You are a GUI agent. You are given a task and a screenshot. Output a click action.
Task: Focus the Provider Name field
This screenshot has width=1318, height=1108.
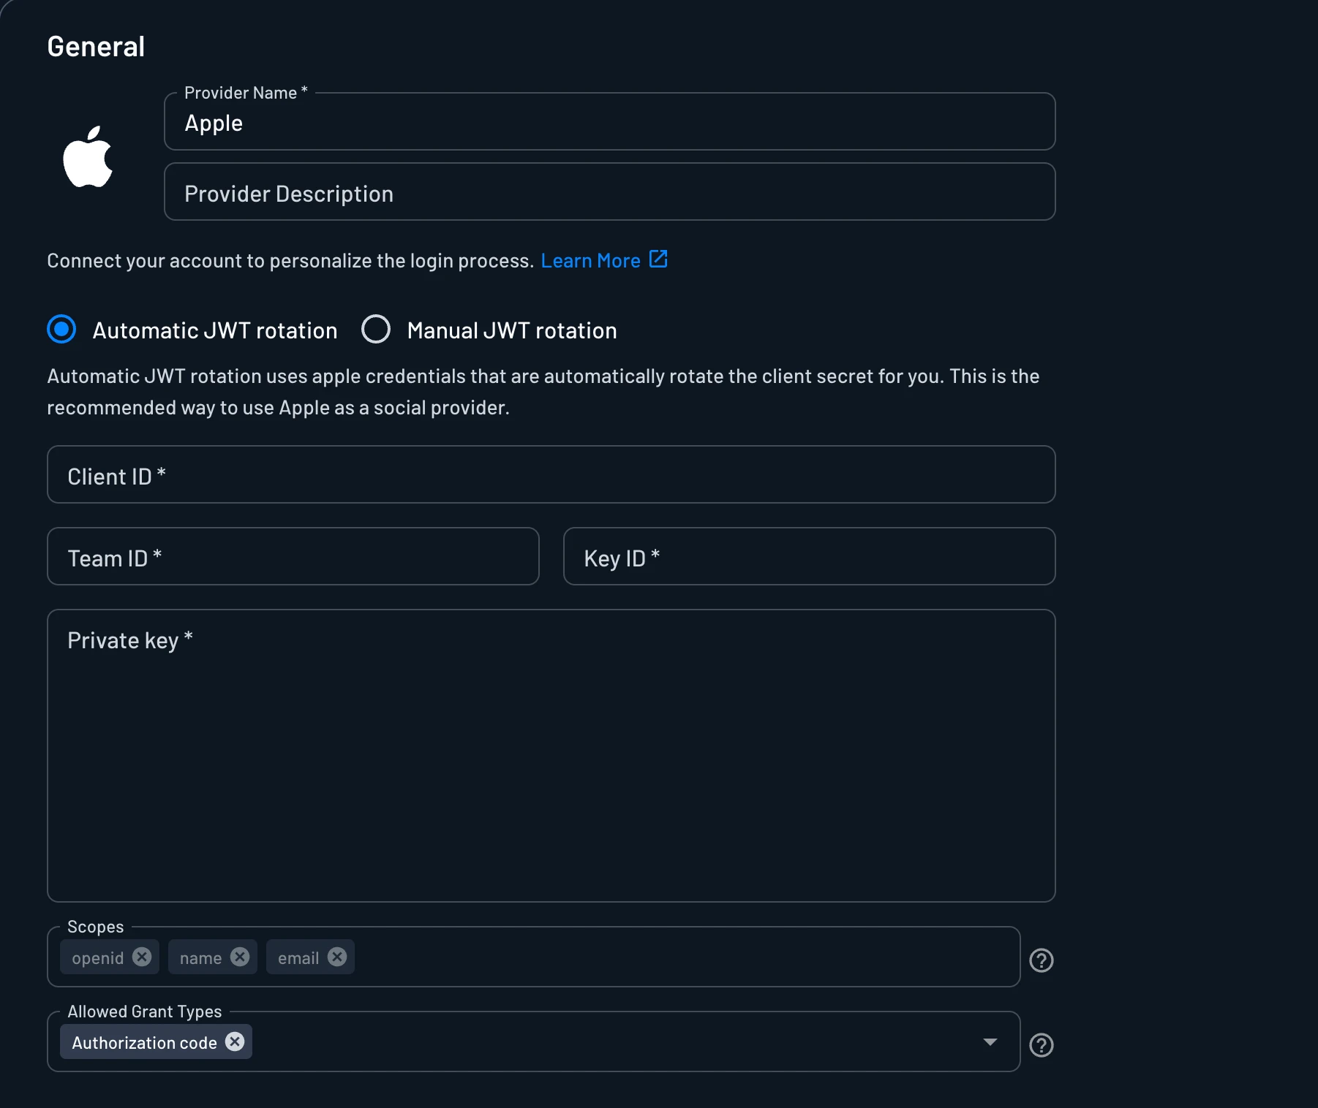(x=610, y=121)
